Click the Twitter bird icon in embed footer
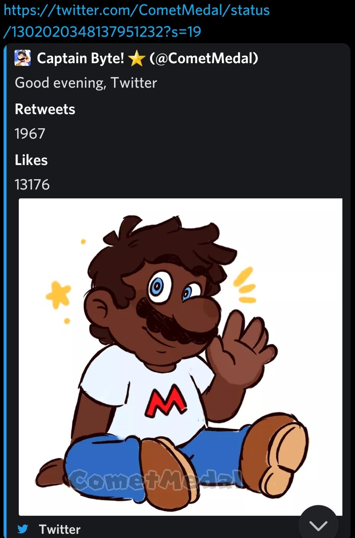Image resolution: width=355 pixels, height=538 pixels. [x=23, y=529]
